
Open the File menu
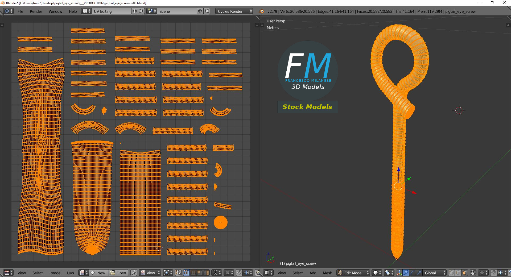[20, 11]
